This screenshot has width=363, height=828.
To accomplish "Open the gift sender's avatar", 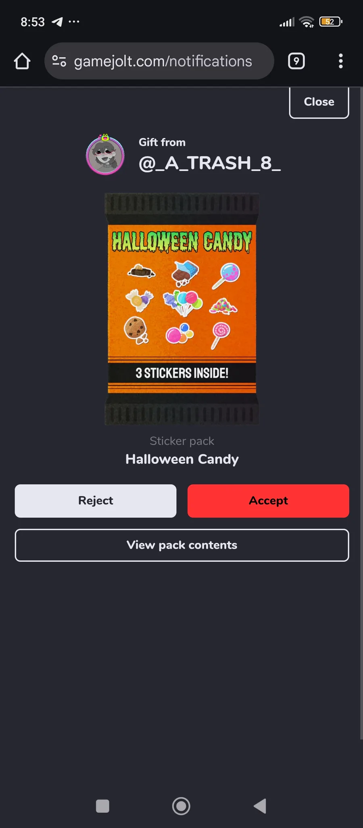I will coord(105,155).
